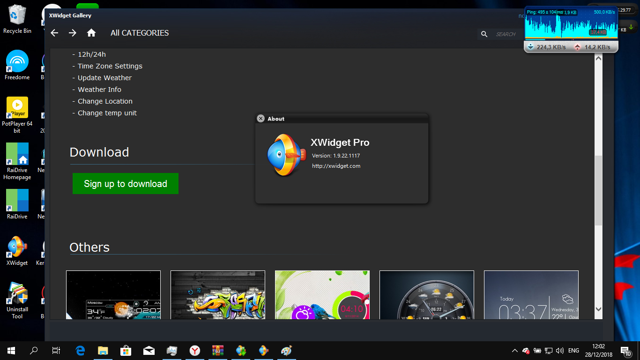Image resolution: width=640 pixels, height=360 pixels.
Task: Open PotPlayer 64 bit shortcut
Action: coord(17,115)
